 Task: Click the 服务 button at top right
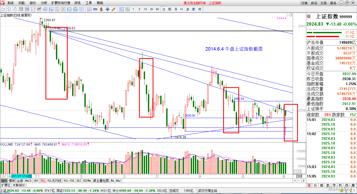[333, 3]
